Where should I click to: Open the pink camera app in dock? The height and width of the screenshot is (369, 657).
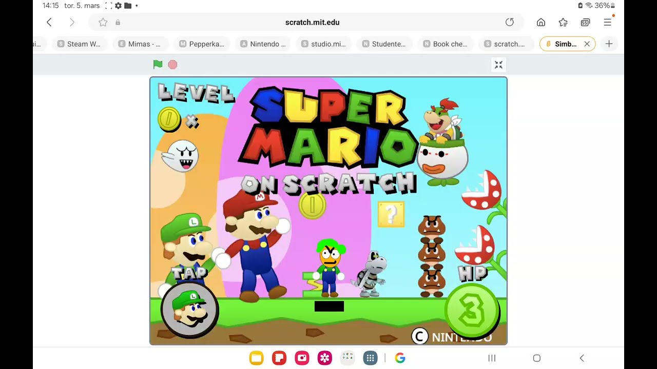302,358
